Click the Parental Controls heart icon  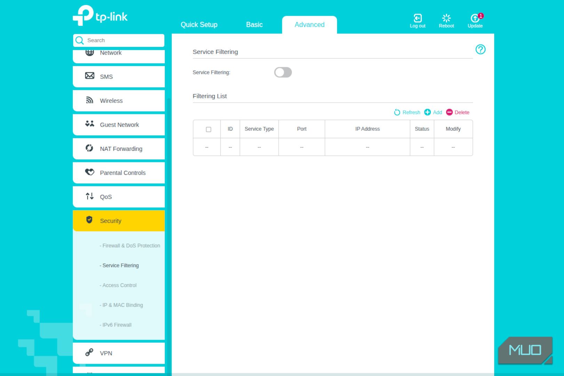coord(90,172)
